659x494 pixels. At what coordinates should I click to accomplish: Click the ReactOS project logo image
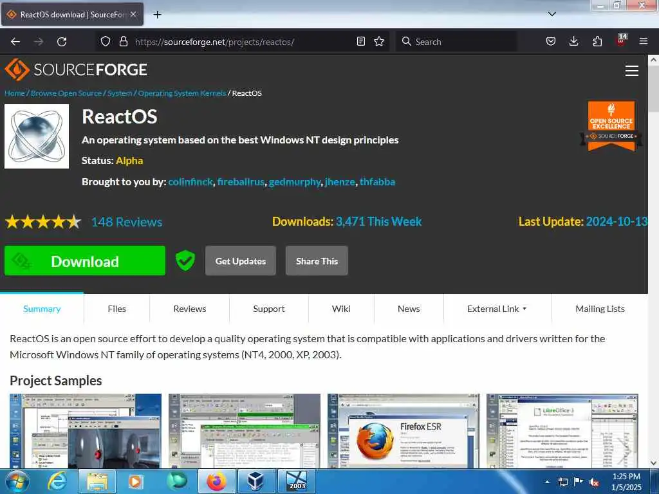[x=37, y=136]
